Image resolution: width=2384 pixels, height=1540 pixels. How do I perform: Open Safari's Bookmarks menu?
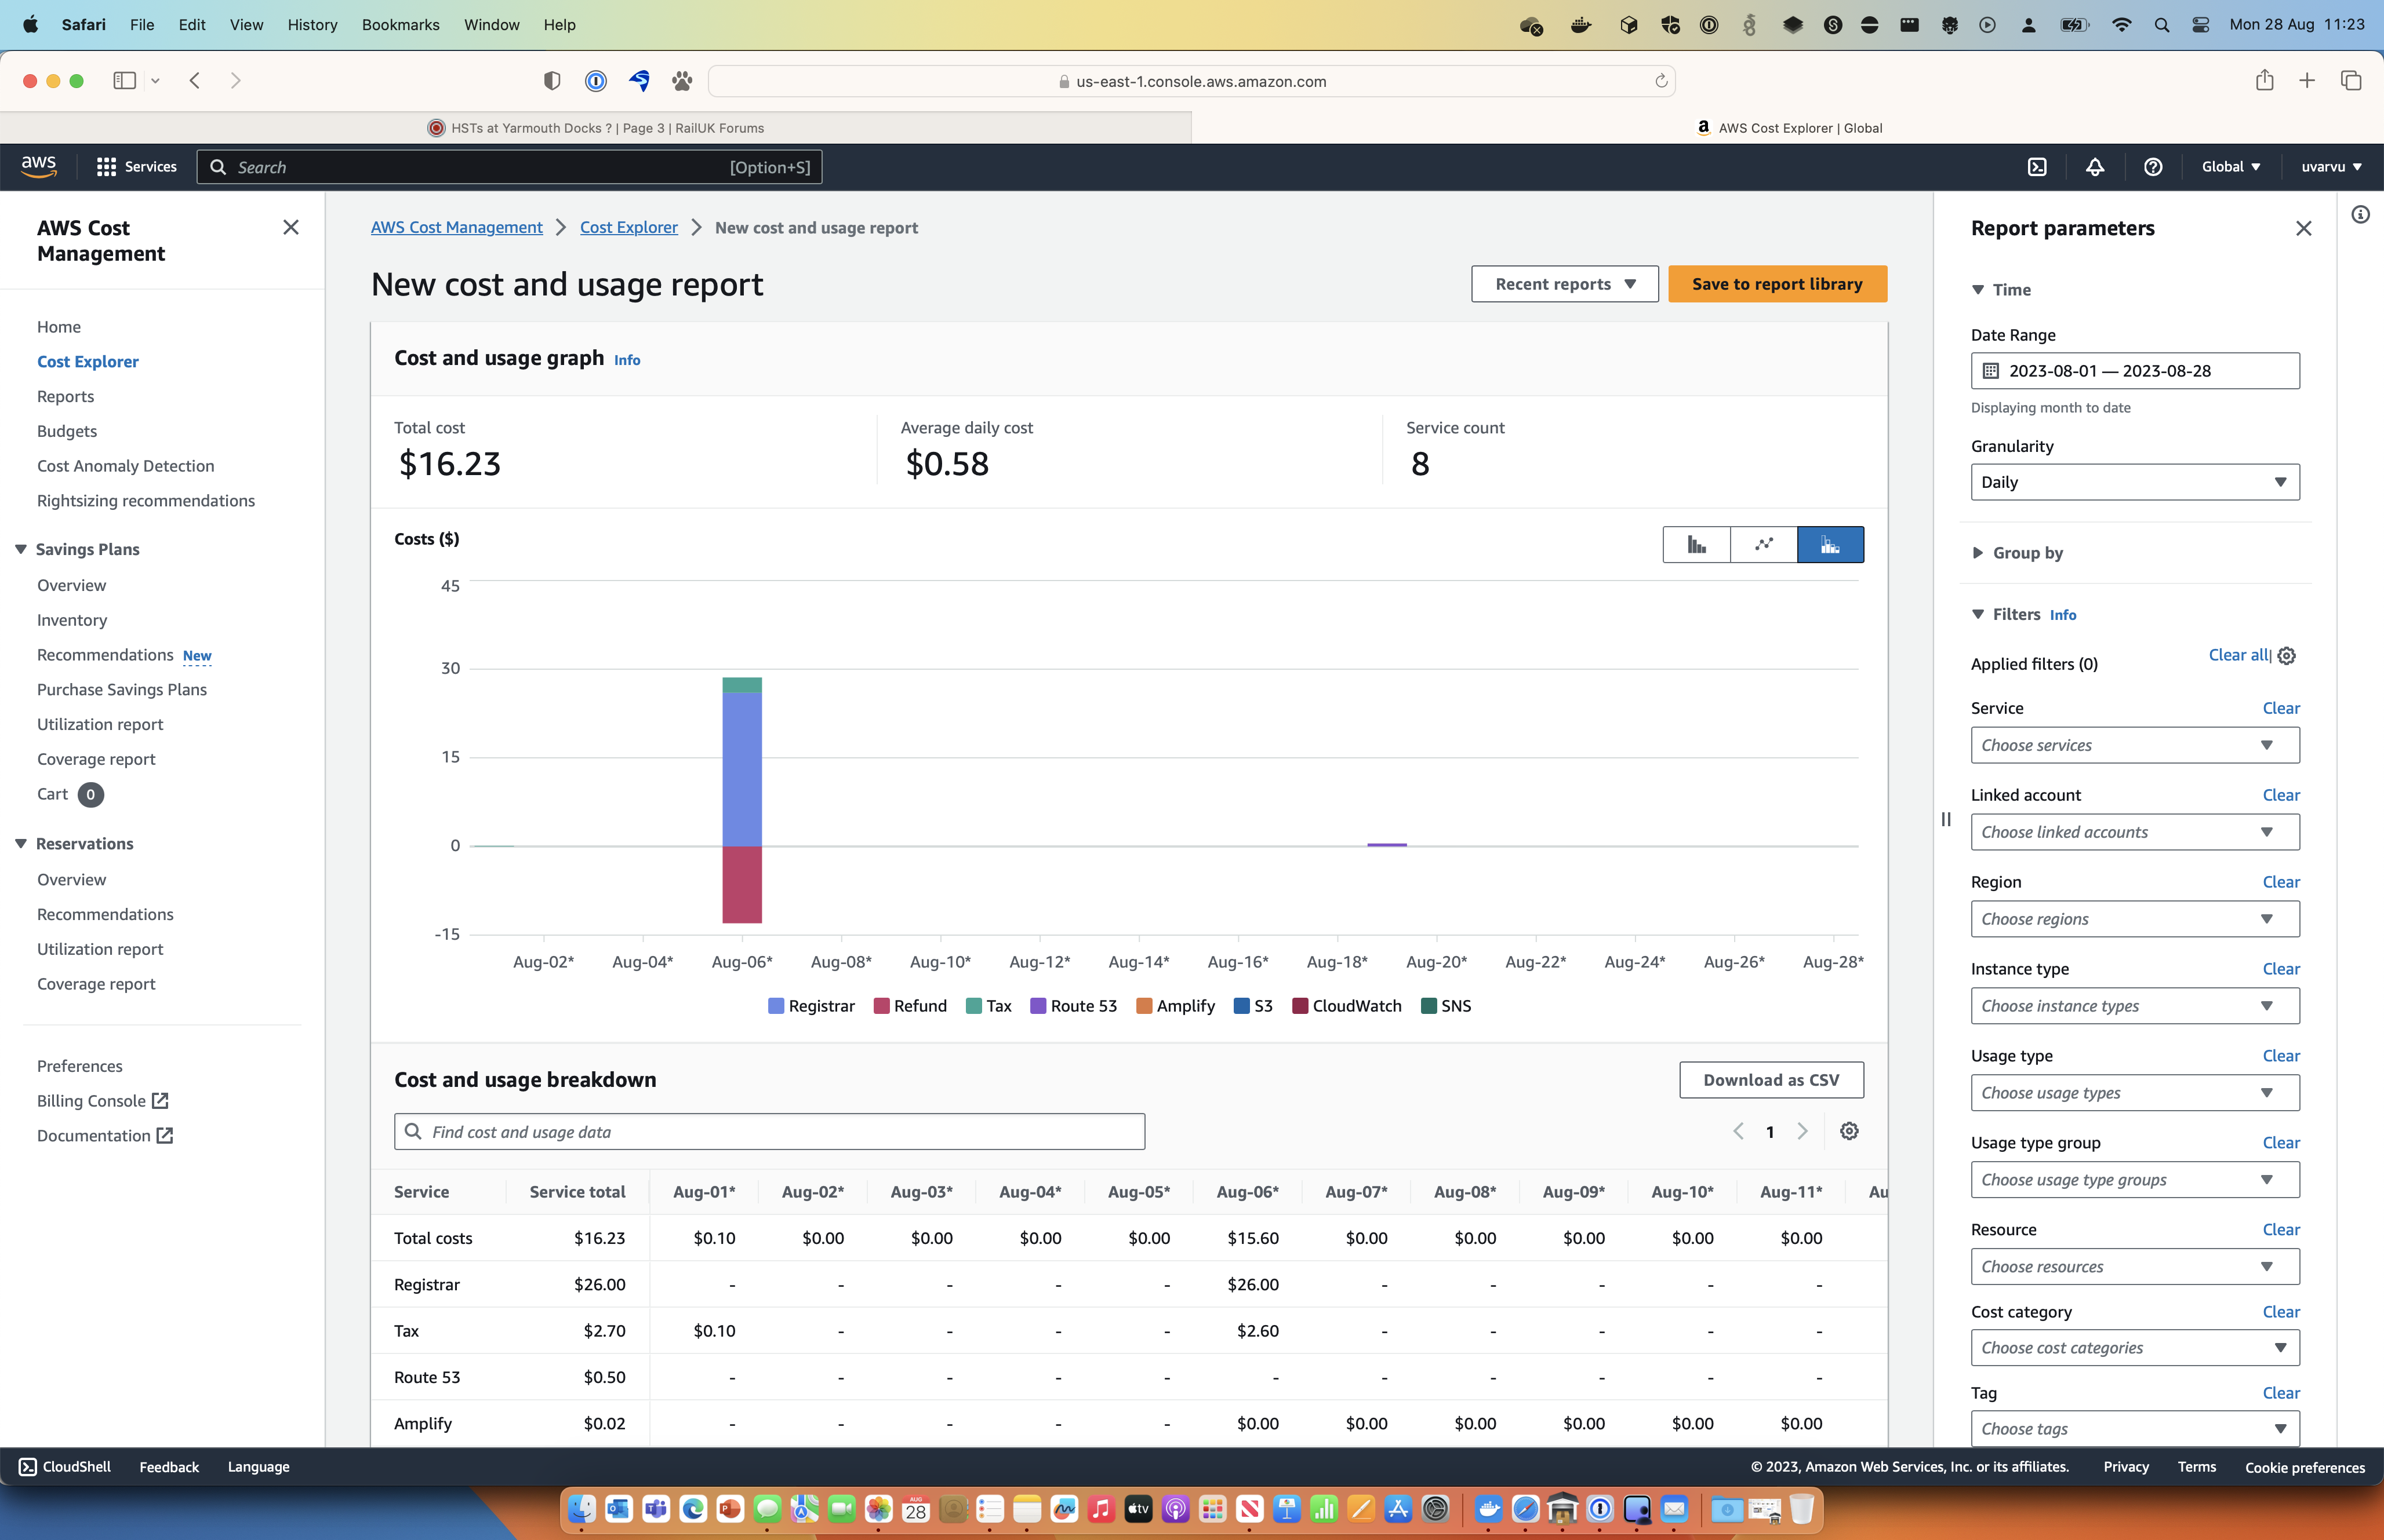point(400,25)
